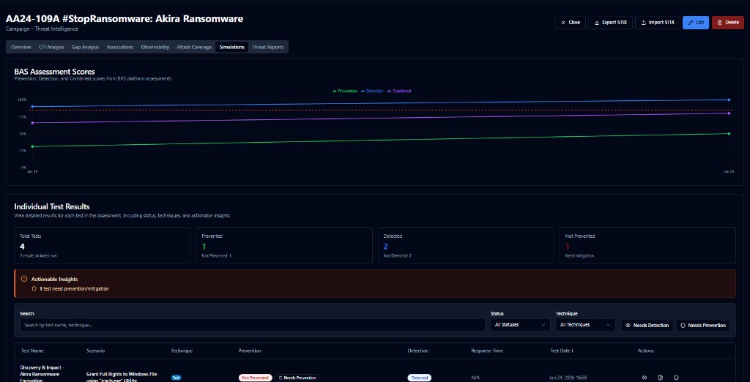Click the 'Individual Test Results' heading
The height and width of the screenshot is (382, 750).
point(52,206)
